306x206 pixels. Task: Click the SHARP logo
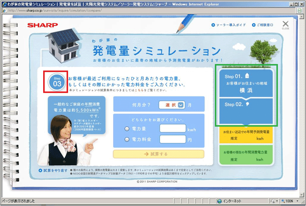(x=42, y=25)
